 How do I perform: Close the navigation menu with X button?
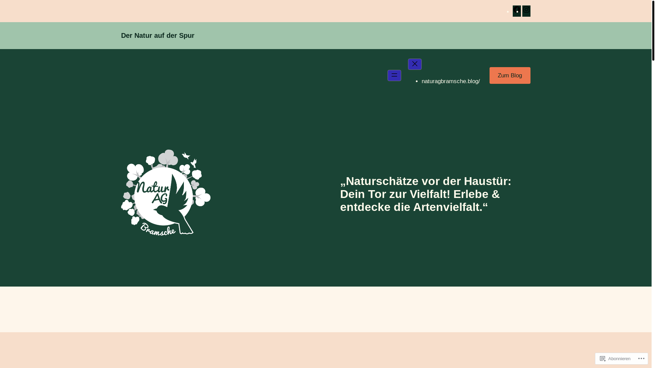coord(415,64)
